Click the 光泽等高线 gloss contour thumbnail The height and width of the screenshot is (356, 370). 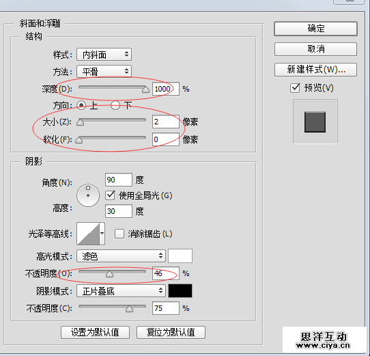(88, 234)
